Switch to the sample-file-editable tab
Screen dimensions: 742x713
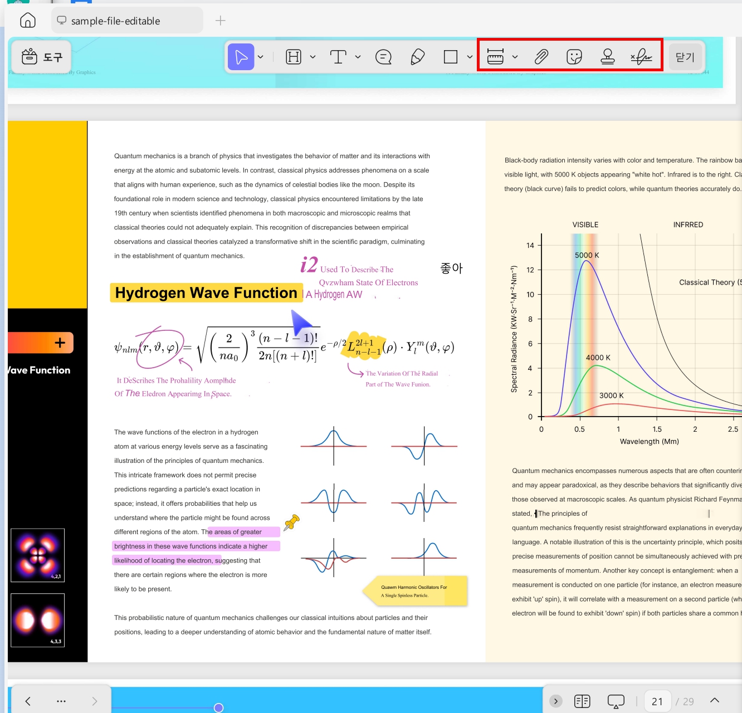[128, 21]
